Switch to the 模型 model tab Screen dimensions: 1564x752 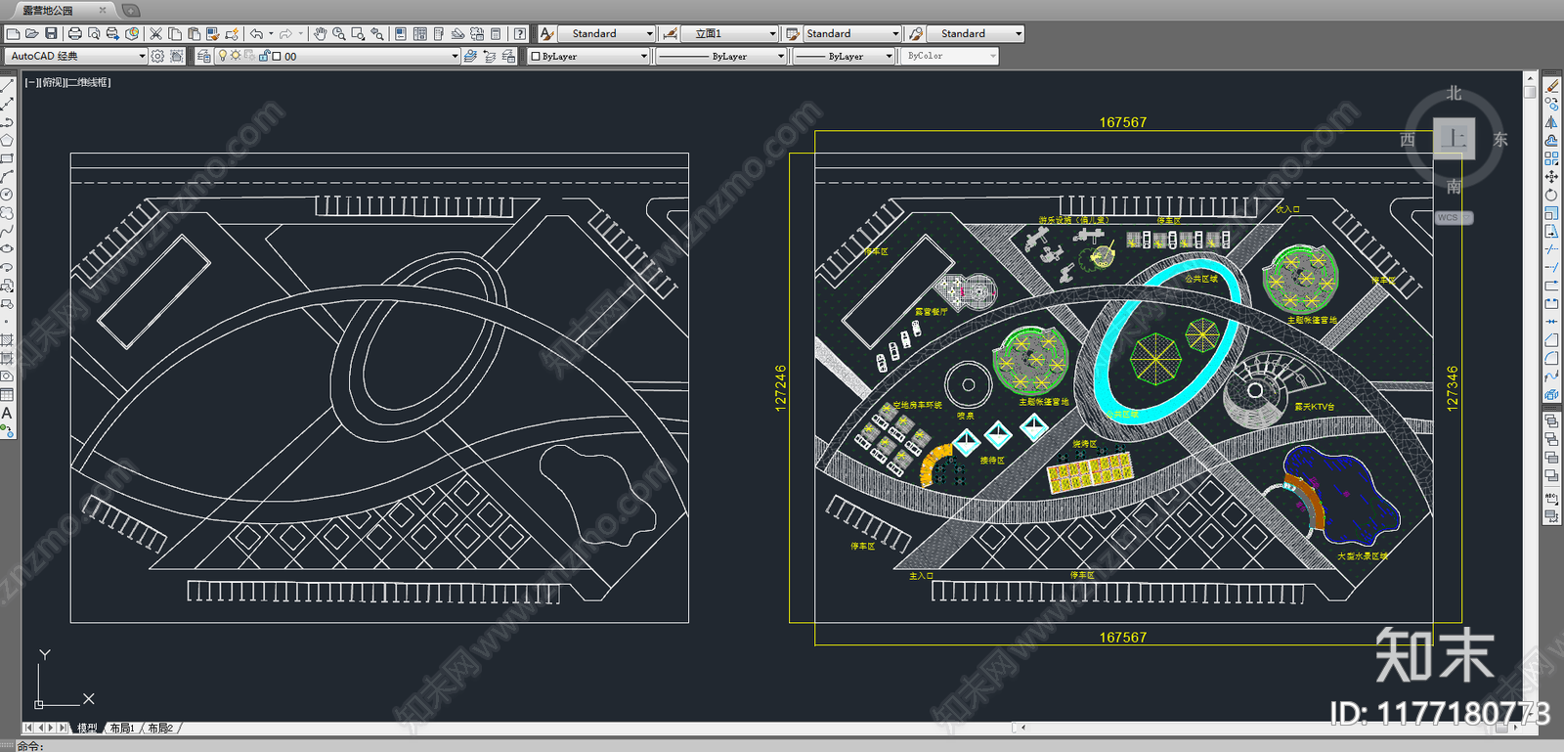[x=87, y=728]
